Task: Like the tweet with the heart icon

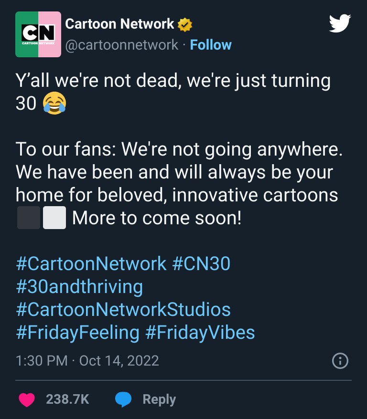Action: click(x=27, y=399)
